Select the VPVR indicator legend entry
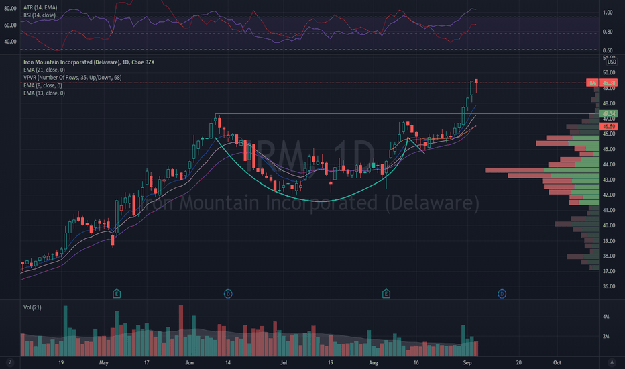Screen dimensions: 625x369 (x=72, y=77)
